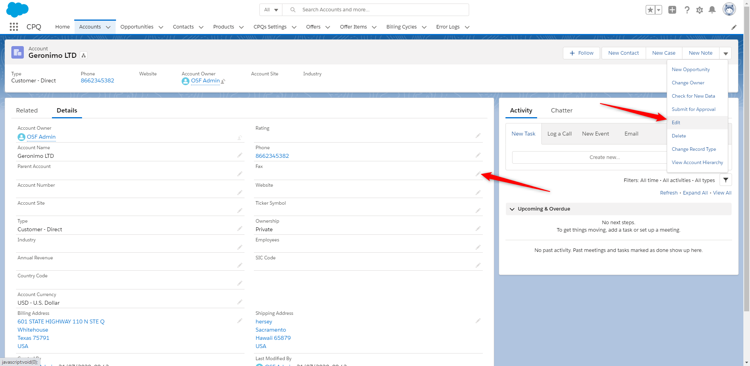Open the New Event tab
The image size is (750, 366).
(x=595, y=134)
